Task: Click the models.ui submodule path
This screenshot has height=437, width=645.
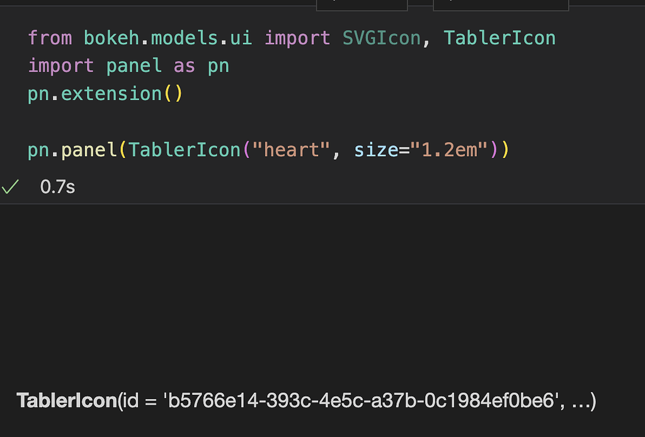Action: pos(201,38)
